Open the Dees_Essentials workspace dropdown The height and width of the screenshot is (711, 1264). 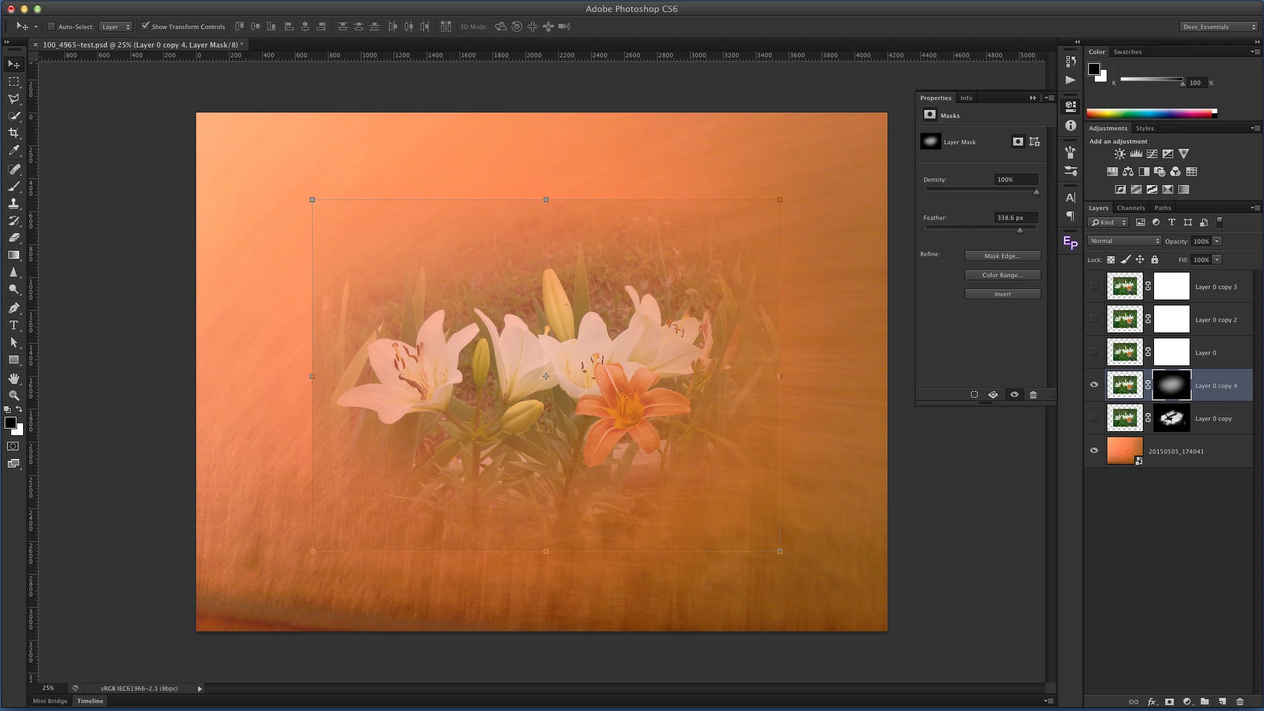point(1218,27)
